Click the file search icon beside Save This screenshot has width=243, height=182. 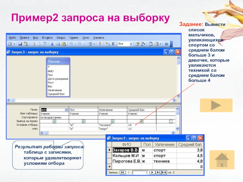point(26,44)
